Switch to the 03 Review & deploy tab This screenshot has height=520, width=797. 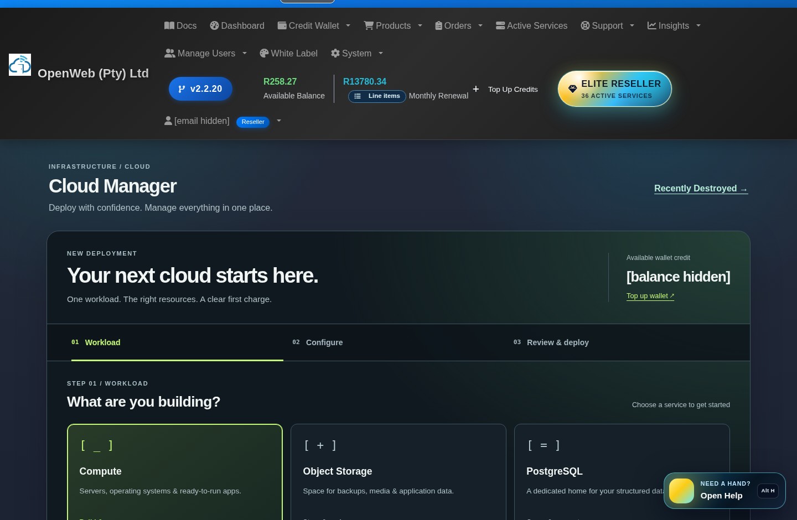(x=619, y=342)
